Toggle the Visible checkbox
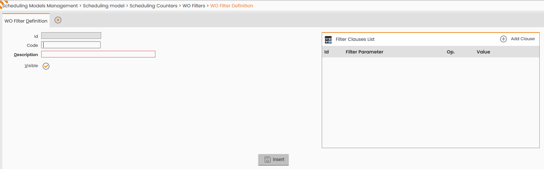 click(46, 66)
